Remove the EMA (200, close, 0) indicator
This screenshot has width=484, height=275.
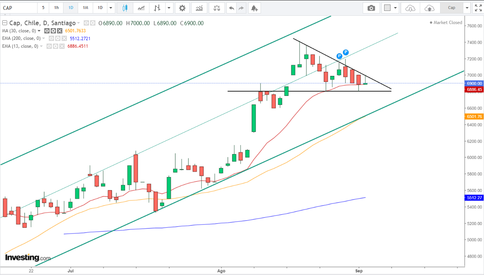tap(63, 38)
